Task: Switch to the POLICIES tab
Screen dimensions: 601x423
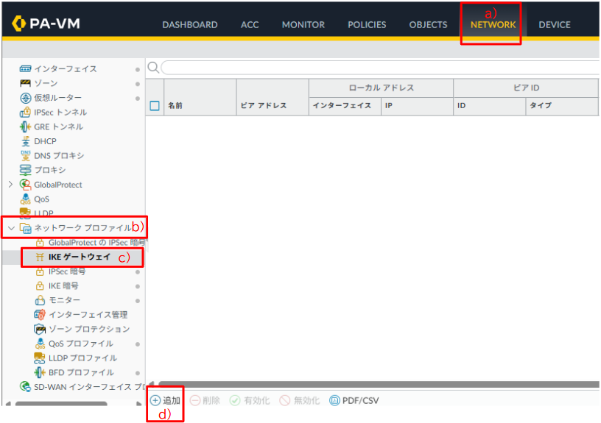Action: pyautogui.click(x=367, y=25)
